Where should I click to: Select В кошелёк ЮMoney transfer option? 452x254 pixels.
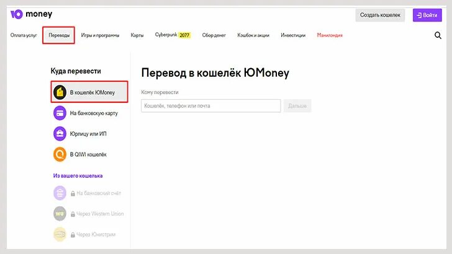89,92
